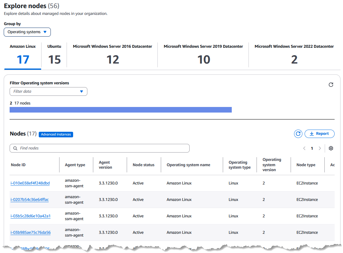Switch to Windows Server 2019 Datacenter tab
This screenshot has width=343, height=253.
click(203, 55)
